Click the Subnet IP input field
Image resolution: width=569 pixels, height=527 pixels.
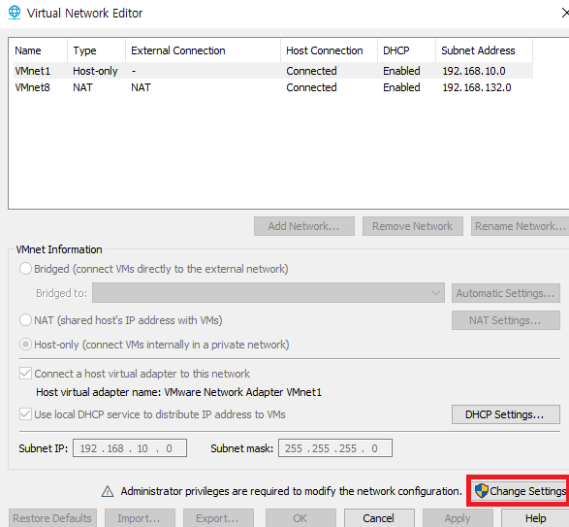tap(130, 448)
